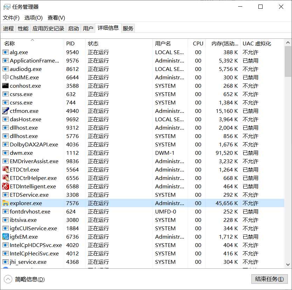Click the fontdrvhost.exe process icon
The width and height of the screenshot is (292, 290).
point(5,211)
